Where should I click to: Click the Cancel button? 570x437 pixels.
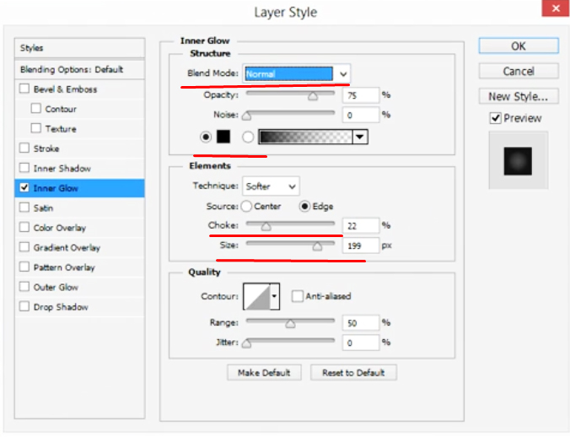[519, 71]
